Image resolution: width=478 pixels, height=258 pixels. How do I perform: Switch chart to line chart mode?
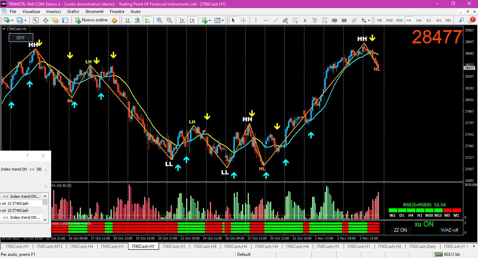[147, 20]
